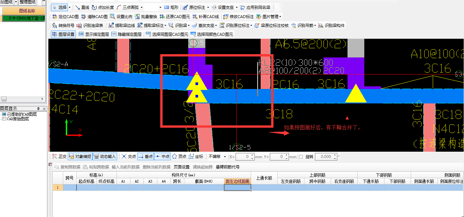
Task: Click 页面设置 page setup
Action: (x=182, y=167)
